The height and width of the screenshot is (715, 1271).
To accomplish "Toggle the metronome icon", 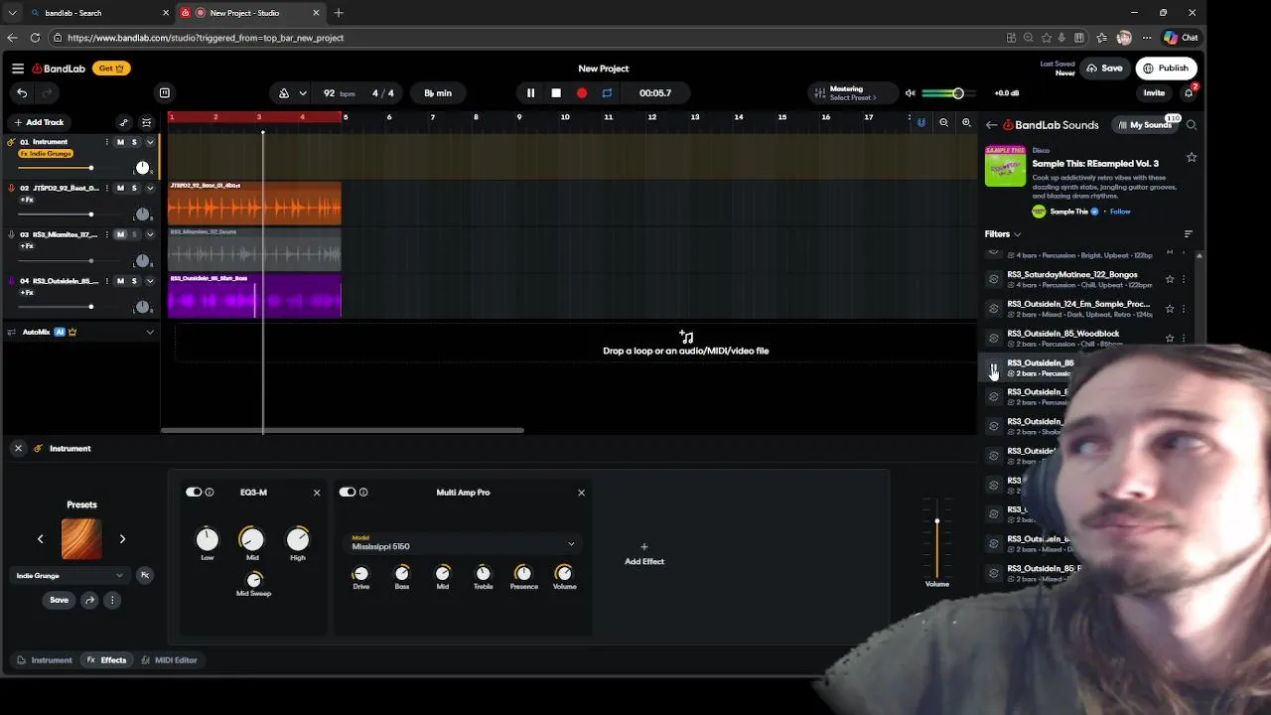I will click(284, 93).
